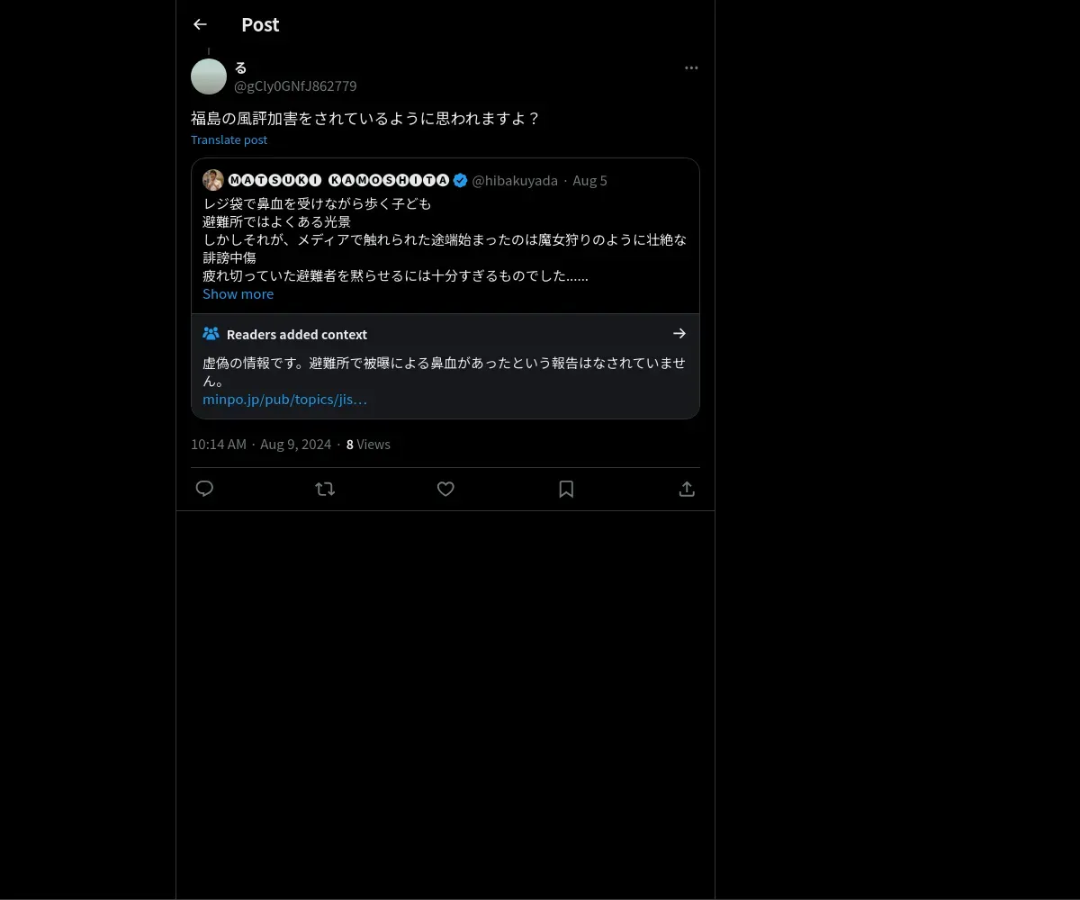Share the post using the upload icon

(687, 489)
